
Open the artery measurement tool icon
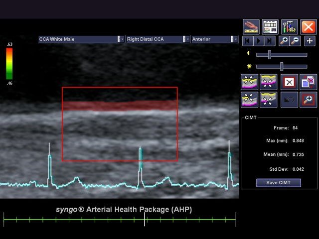[251, 27]
